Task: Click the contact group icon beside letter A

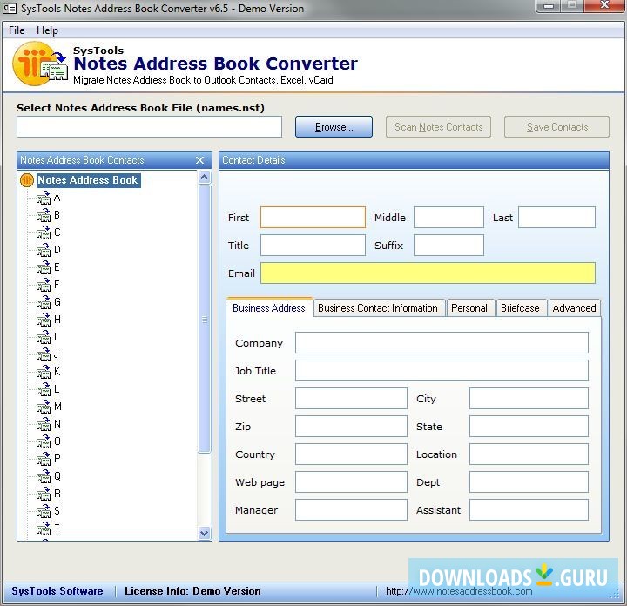Action: (44, 198)
